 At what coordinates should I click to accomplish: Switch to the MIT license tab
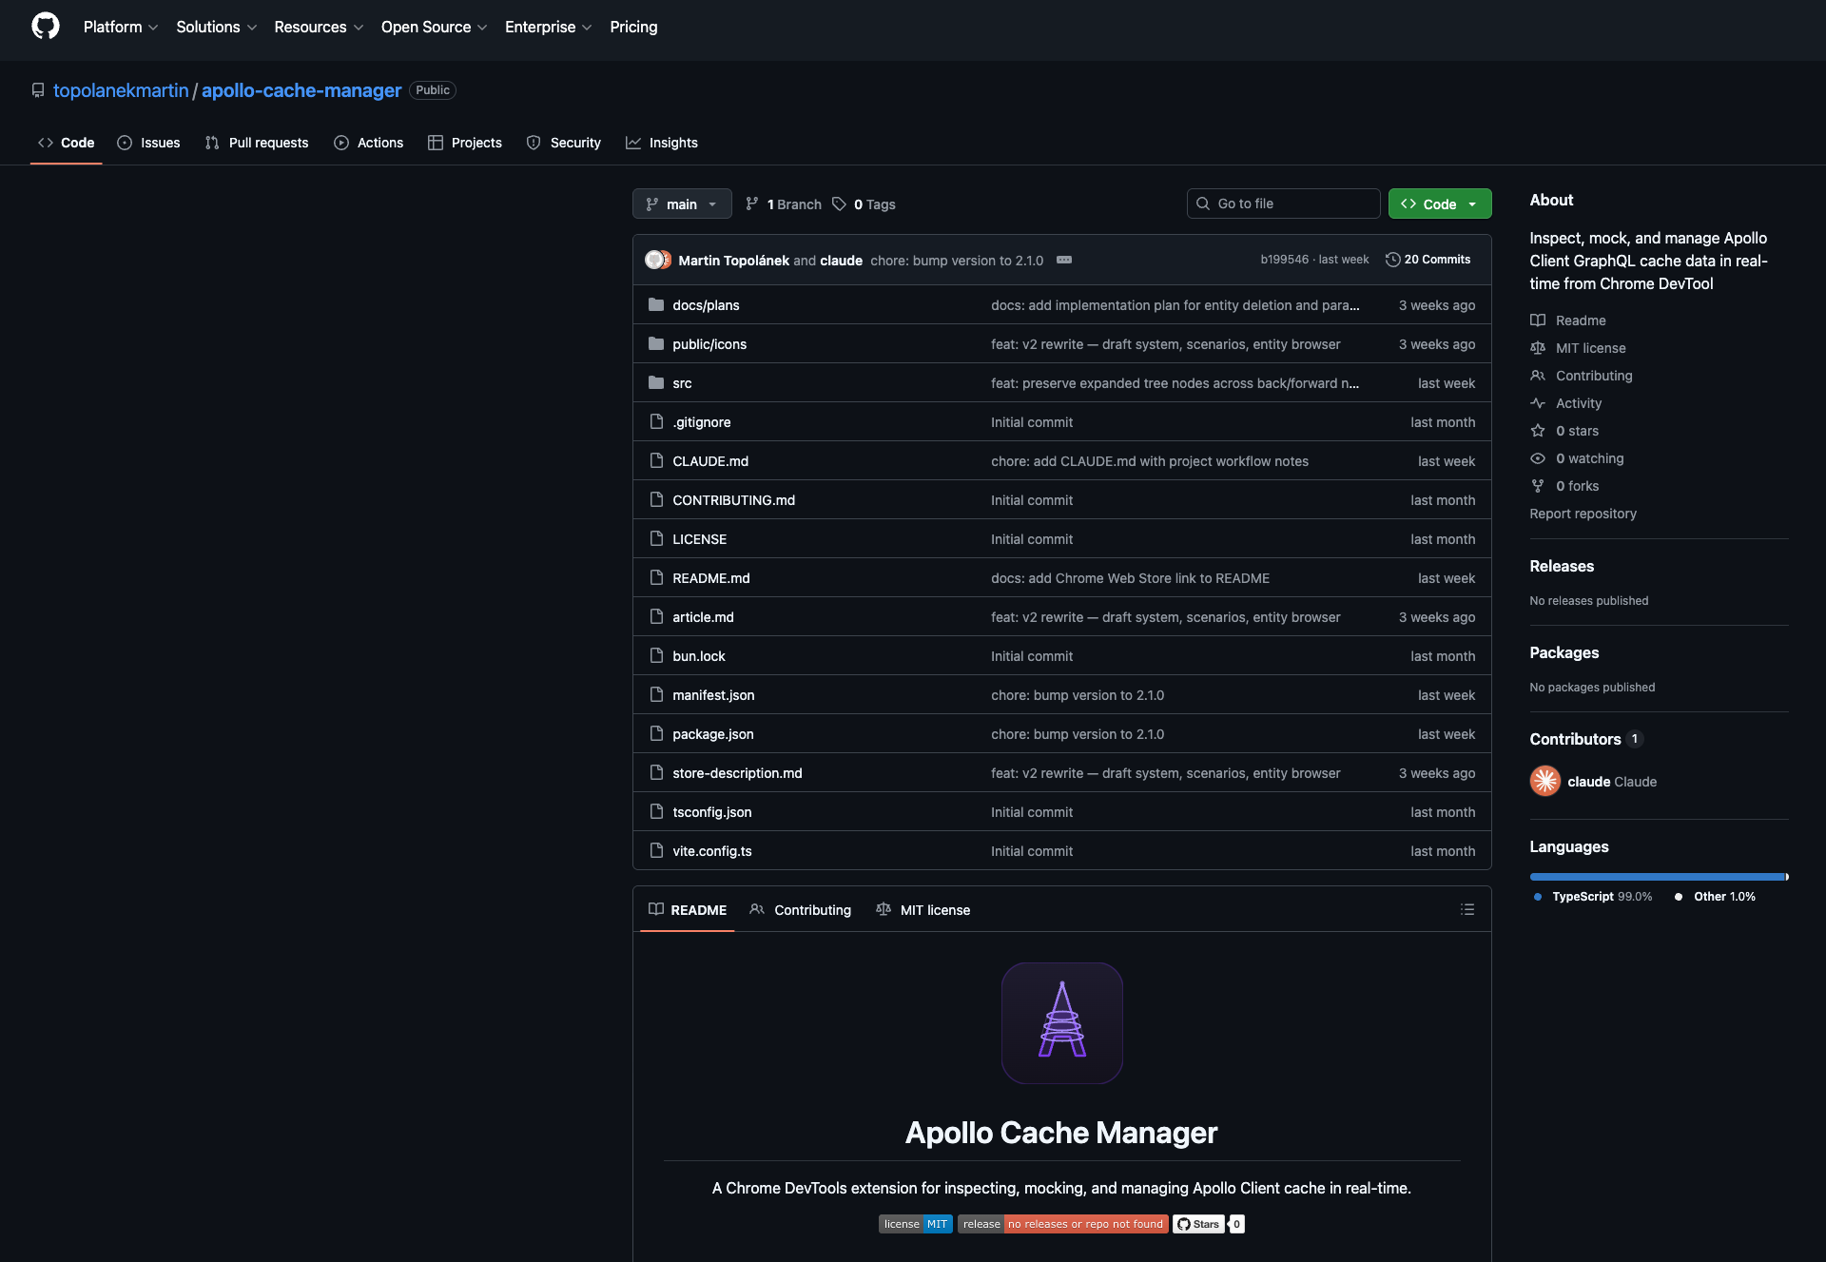click(923, 910)
